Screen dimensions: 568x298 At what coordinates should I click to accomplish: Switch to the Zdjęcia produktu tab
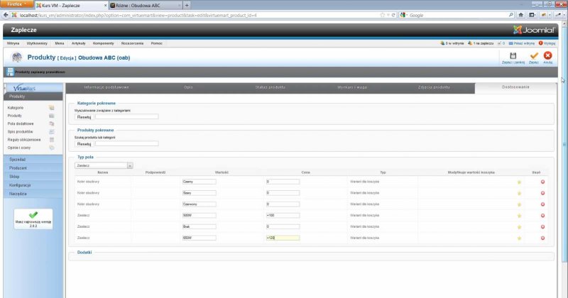tap(434, 87)
